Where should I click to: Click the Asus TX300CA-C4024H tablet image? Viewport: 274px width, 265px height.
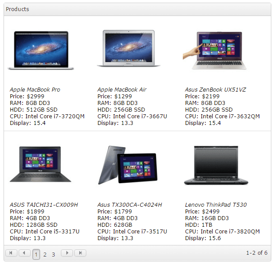[128, 165]
